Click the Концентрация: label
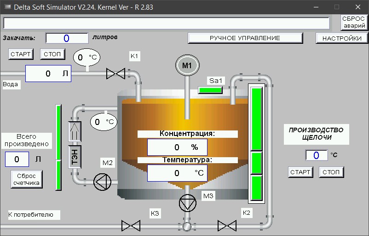This screenshot has width=369, height=236. 187,134
